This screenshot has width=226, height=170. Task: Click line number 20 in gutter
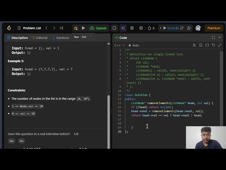tap(119, 131)
